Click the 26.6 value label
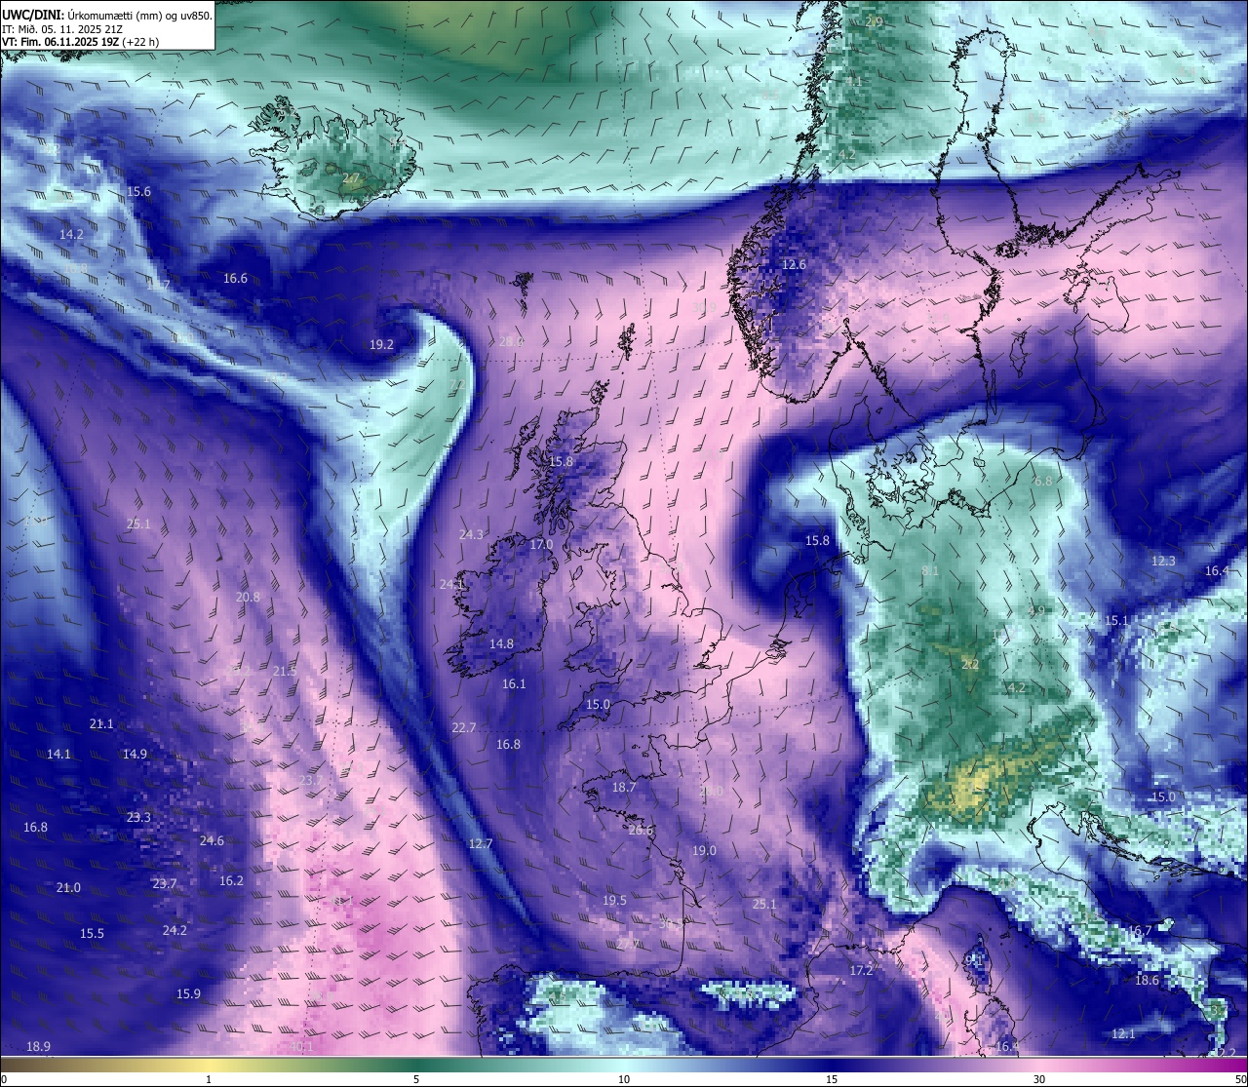 click(x=641, y=831)
